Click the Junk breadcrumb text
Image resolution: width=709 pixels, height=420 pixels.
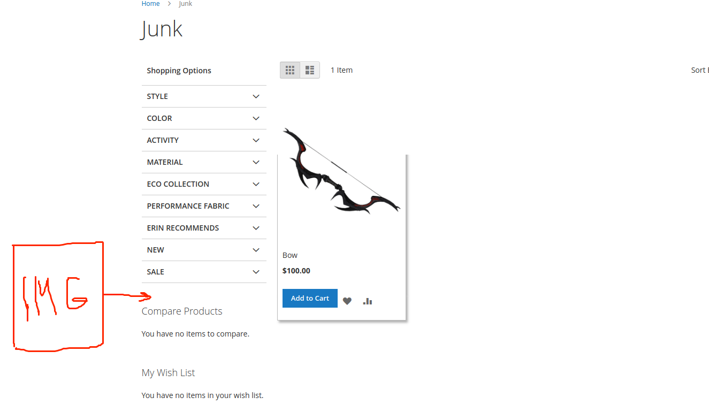coord(185,4)
